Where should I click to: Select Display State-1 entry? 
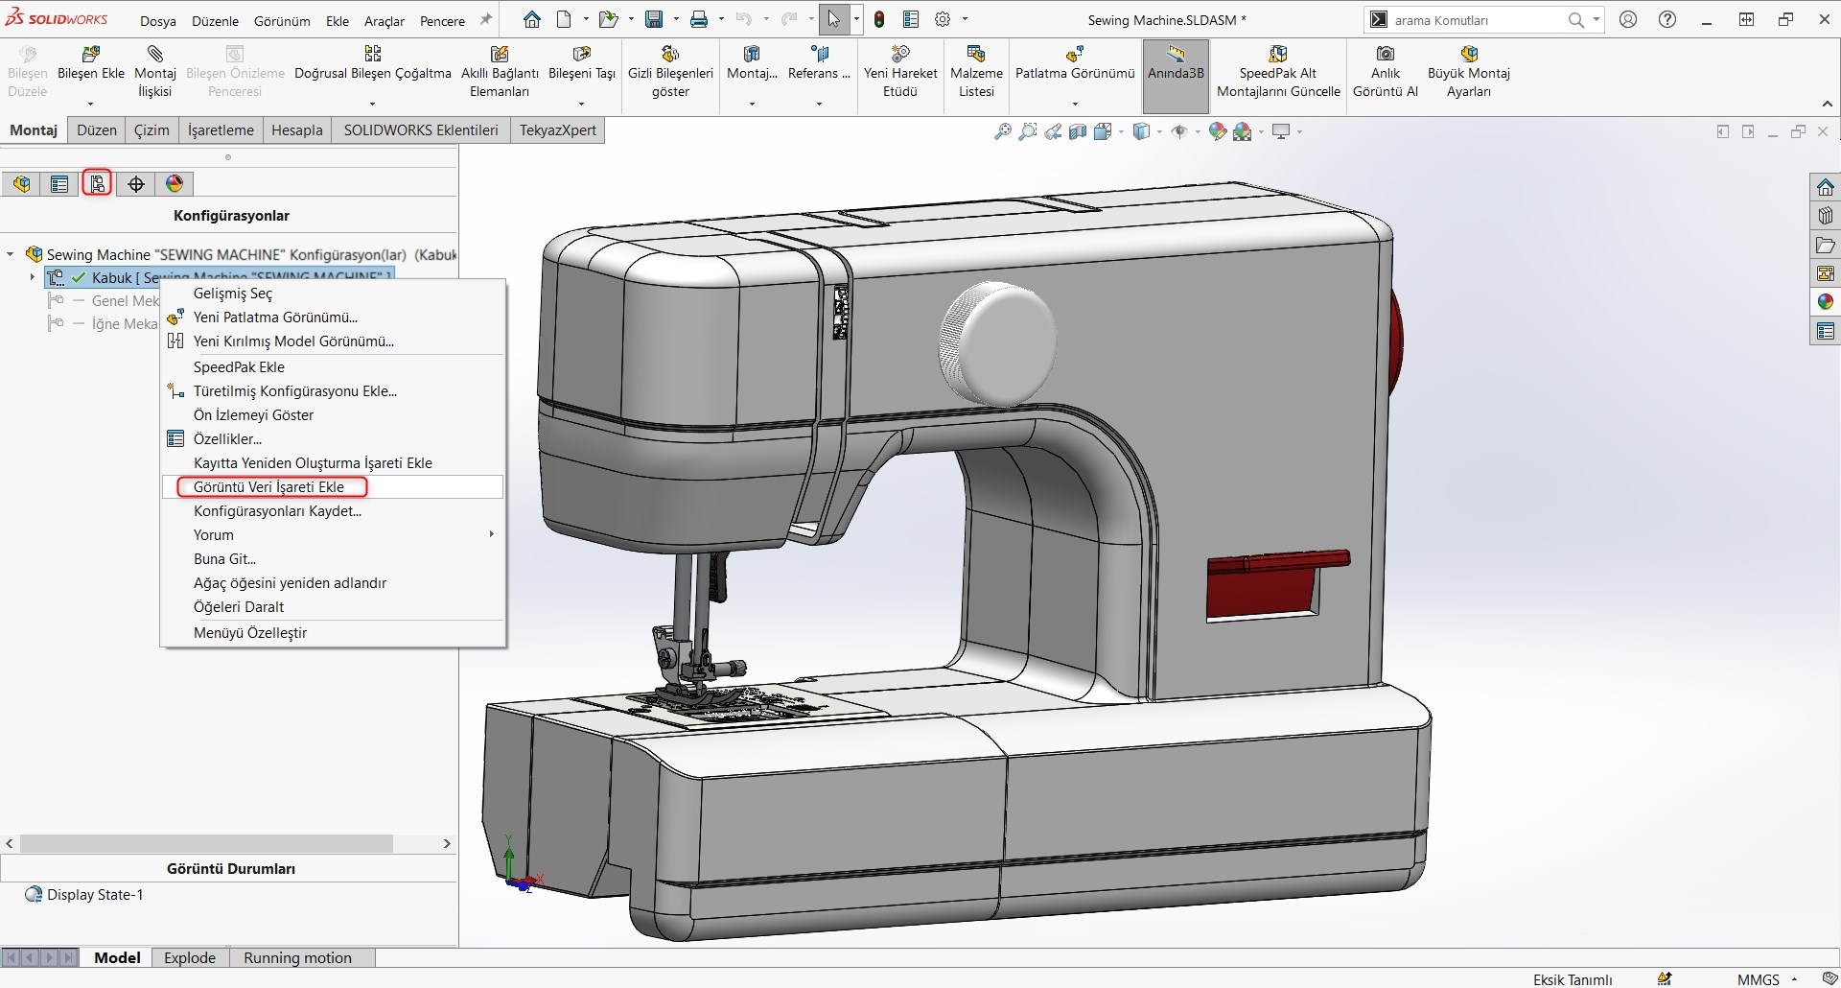(x=95, y=894)
